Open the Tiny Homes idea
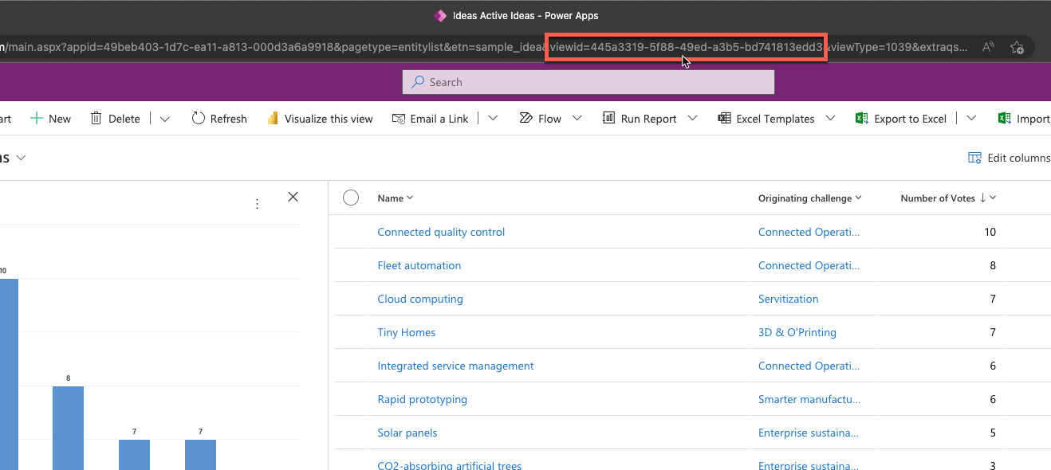Image resolution: width=1051 pixels, height=470 pixels. 407,332
